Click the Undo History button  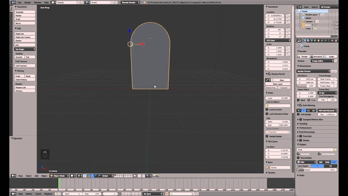tap(25, 80)
